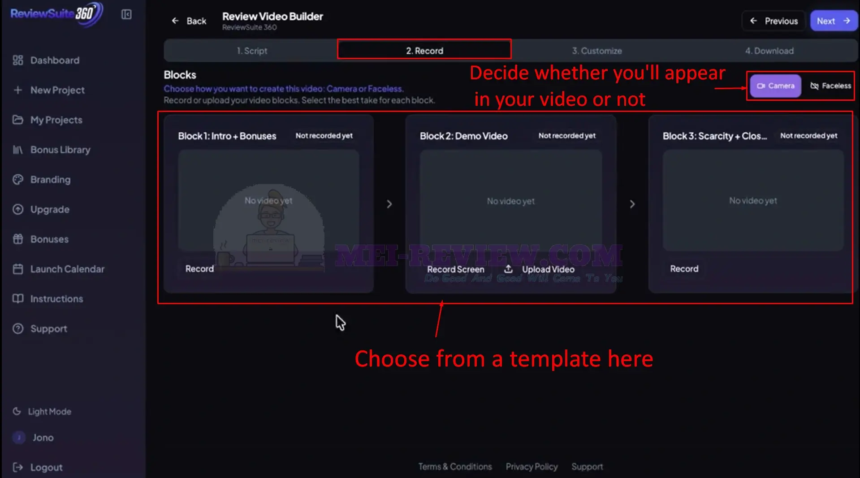
Task: Go to Branding settings
Action: 42,180
